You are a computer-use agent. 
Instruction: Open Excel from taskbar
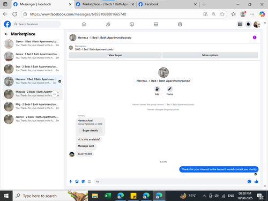coord(108,196)
